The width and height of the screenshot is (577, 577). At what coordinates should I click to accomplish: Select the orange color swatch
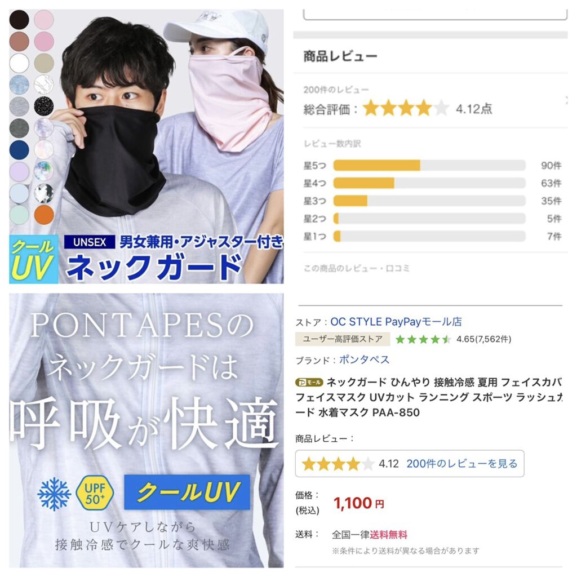(x=44, y=215)
